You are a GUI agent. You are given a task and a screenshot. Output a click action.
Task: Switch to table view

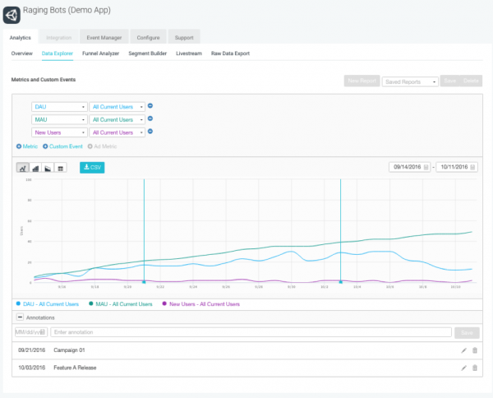[60, 168]
